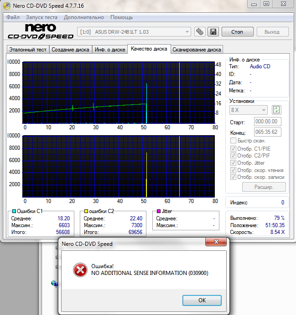The height and width of the screenshot is (315, 296).
Task: Click the cyan C1 errors legend swatch
Action: (14, 211)
